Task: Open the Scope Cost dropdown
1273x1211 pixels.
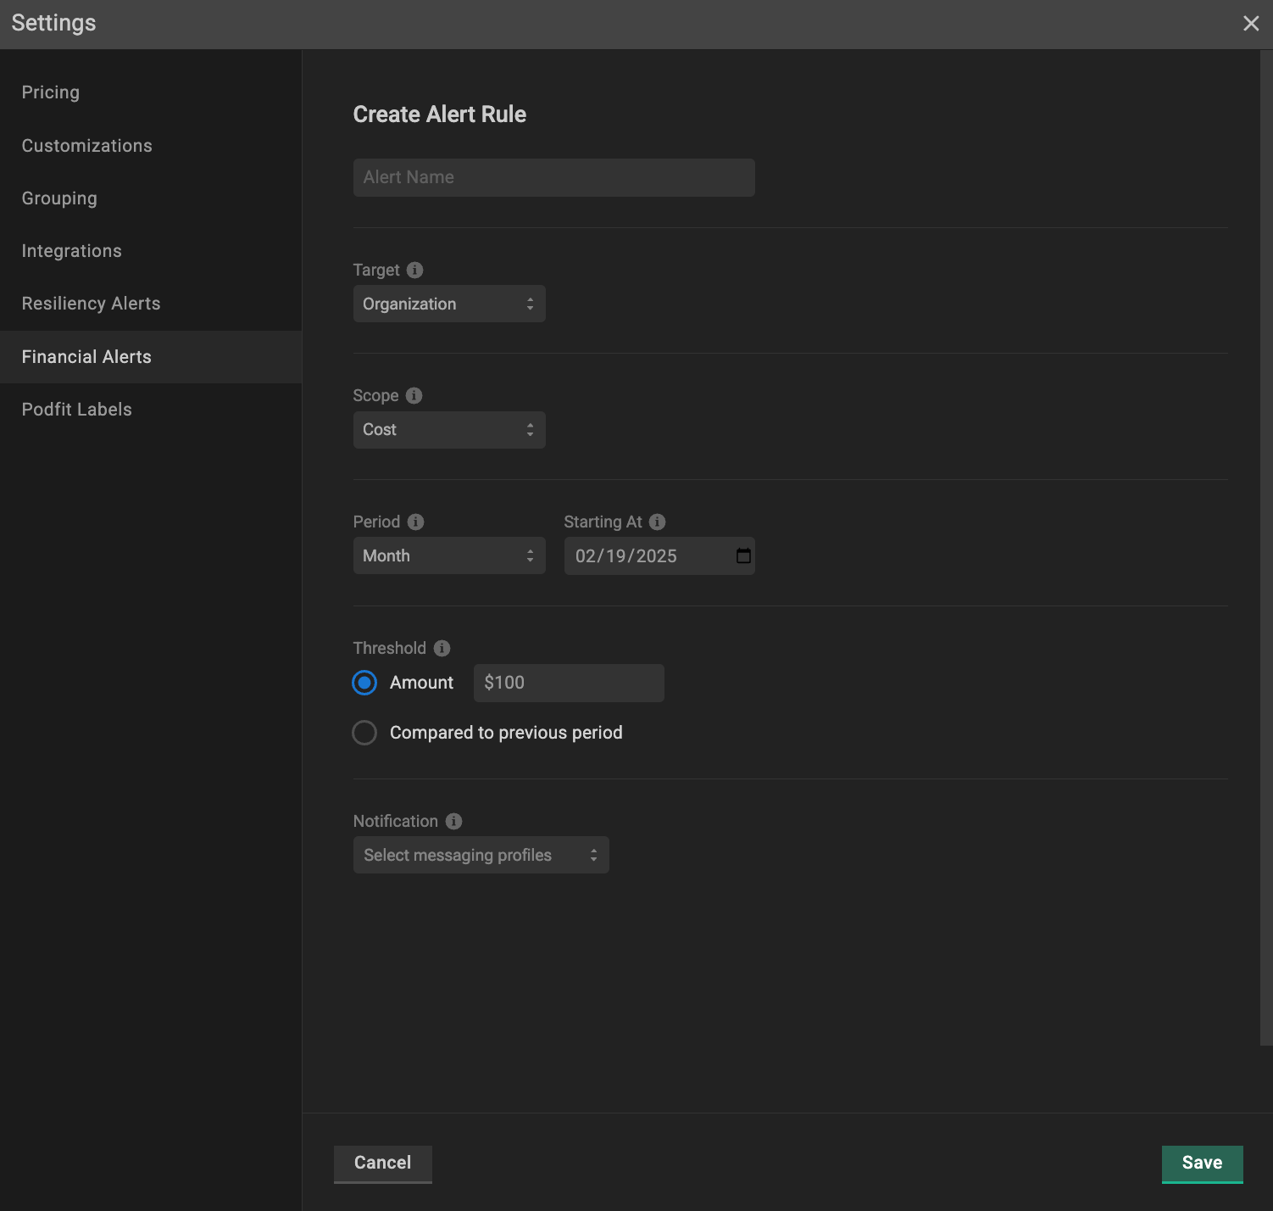Action: click(448, 430)
